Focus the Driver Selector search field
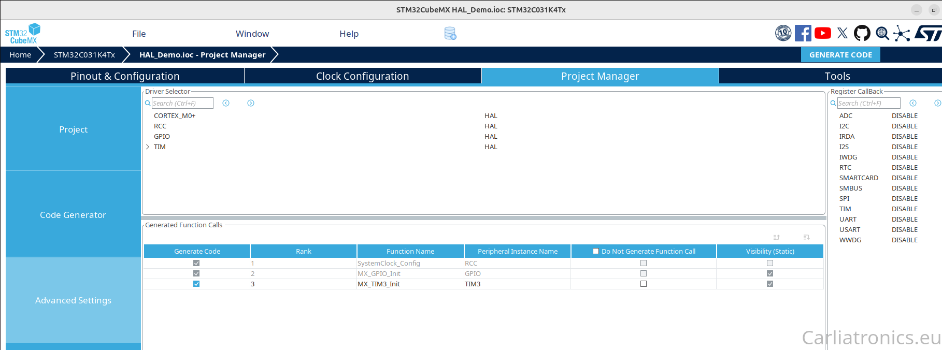The width and height of the screenshot is (942, 350). coord(182,103)
